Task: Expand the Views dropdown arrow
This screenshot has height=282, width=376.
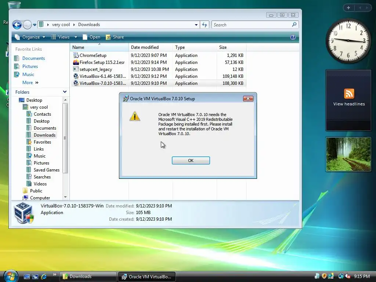Action: (76, 37)
